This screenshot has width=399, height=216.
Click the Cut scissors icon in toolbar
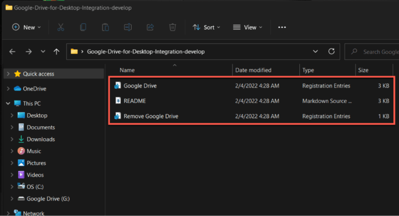pos(60,27)
